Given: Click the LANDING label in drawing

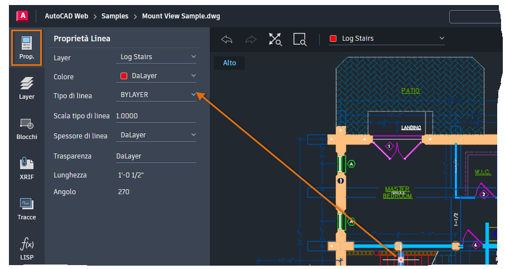Looking at the screenshot, I should click(x=411, y=128).
